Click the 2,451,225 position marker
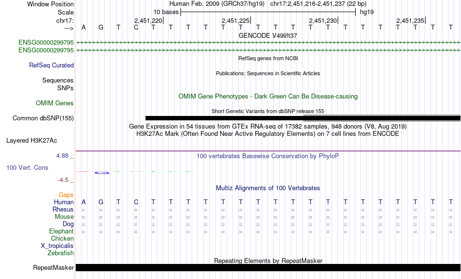Viewport: 461px width, 279px height. click(x=236, y=20)
